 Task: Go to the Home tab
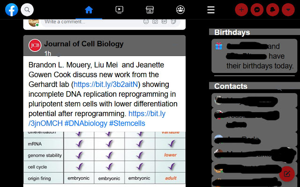click(x=89, y=9)
